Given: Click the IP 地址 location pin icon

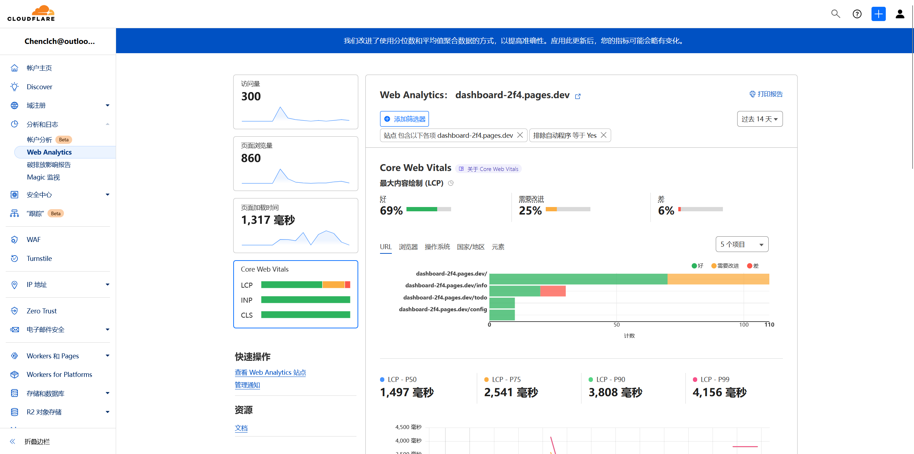Looking at the screenshot, I should click(14, 284).
